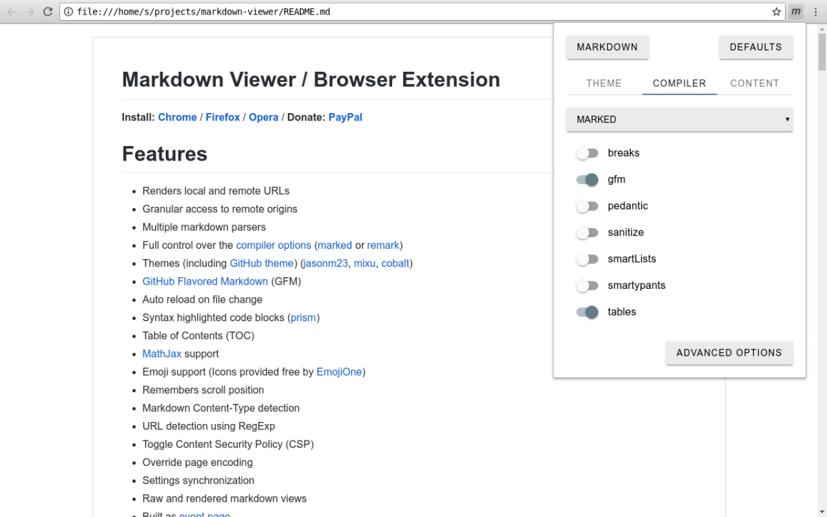Viewport: 827px width, 517px height.
Task: Open the MARKED compiler dropdown
Action: click(679, 119)
